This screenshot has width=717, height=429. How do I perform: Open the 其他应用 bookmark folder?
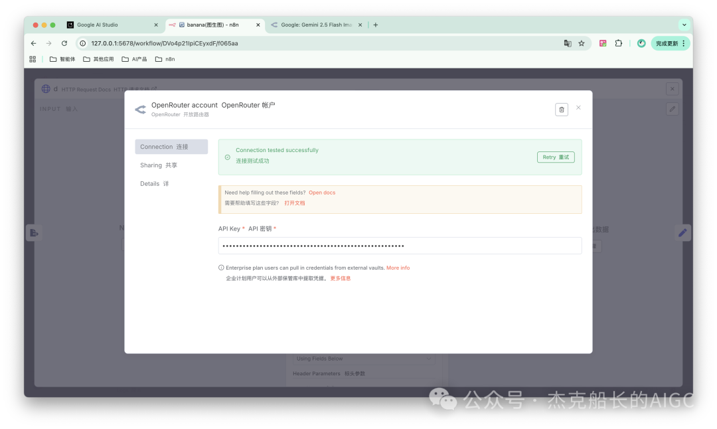[x=98, y=59]
